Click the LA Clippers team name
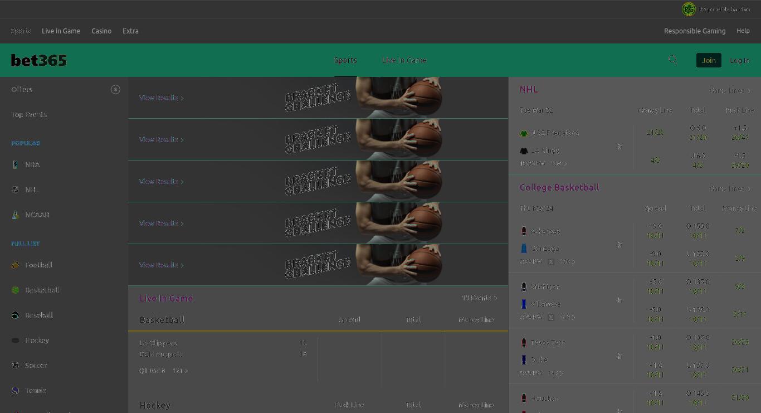This screenshot has width=761, height=413. click(x=158, y=343)
